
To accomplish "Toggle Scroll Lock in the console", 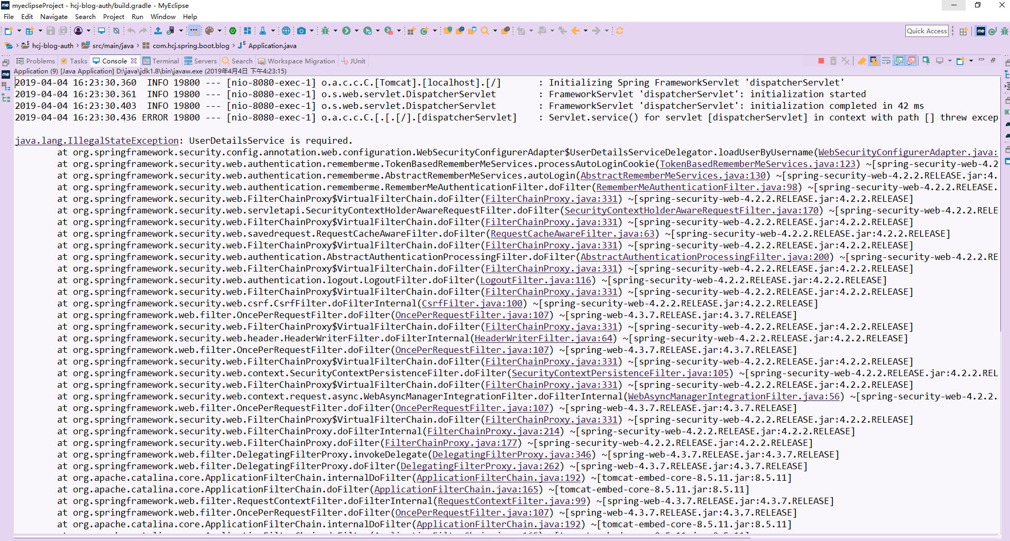I will (874, 61).
